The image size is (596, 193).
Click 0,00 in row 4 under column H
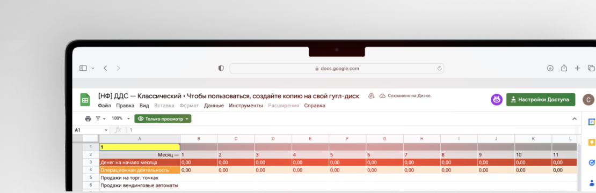click(x=421, y=170)
